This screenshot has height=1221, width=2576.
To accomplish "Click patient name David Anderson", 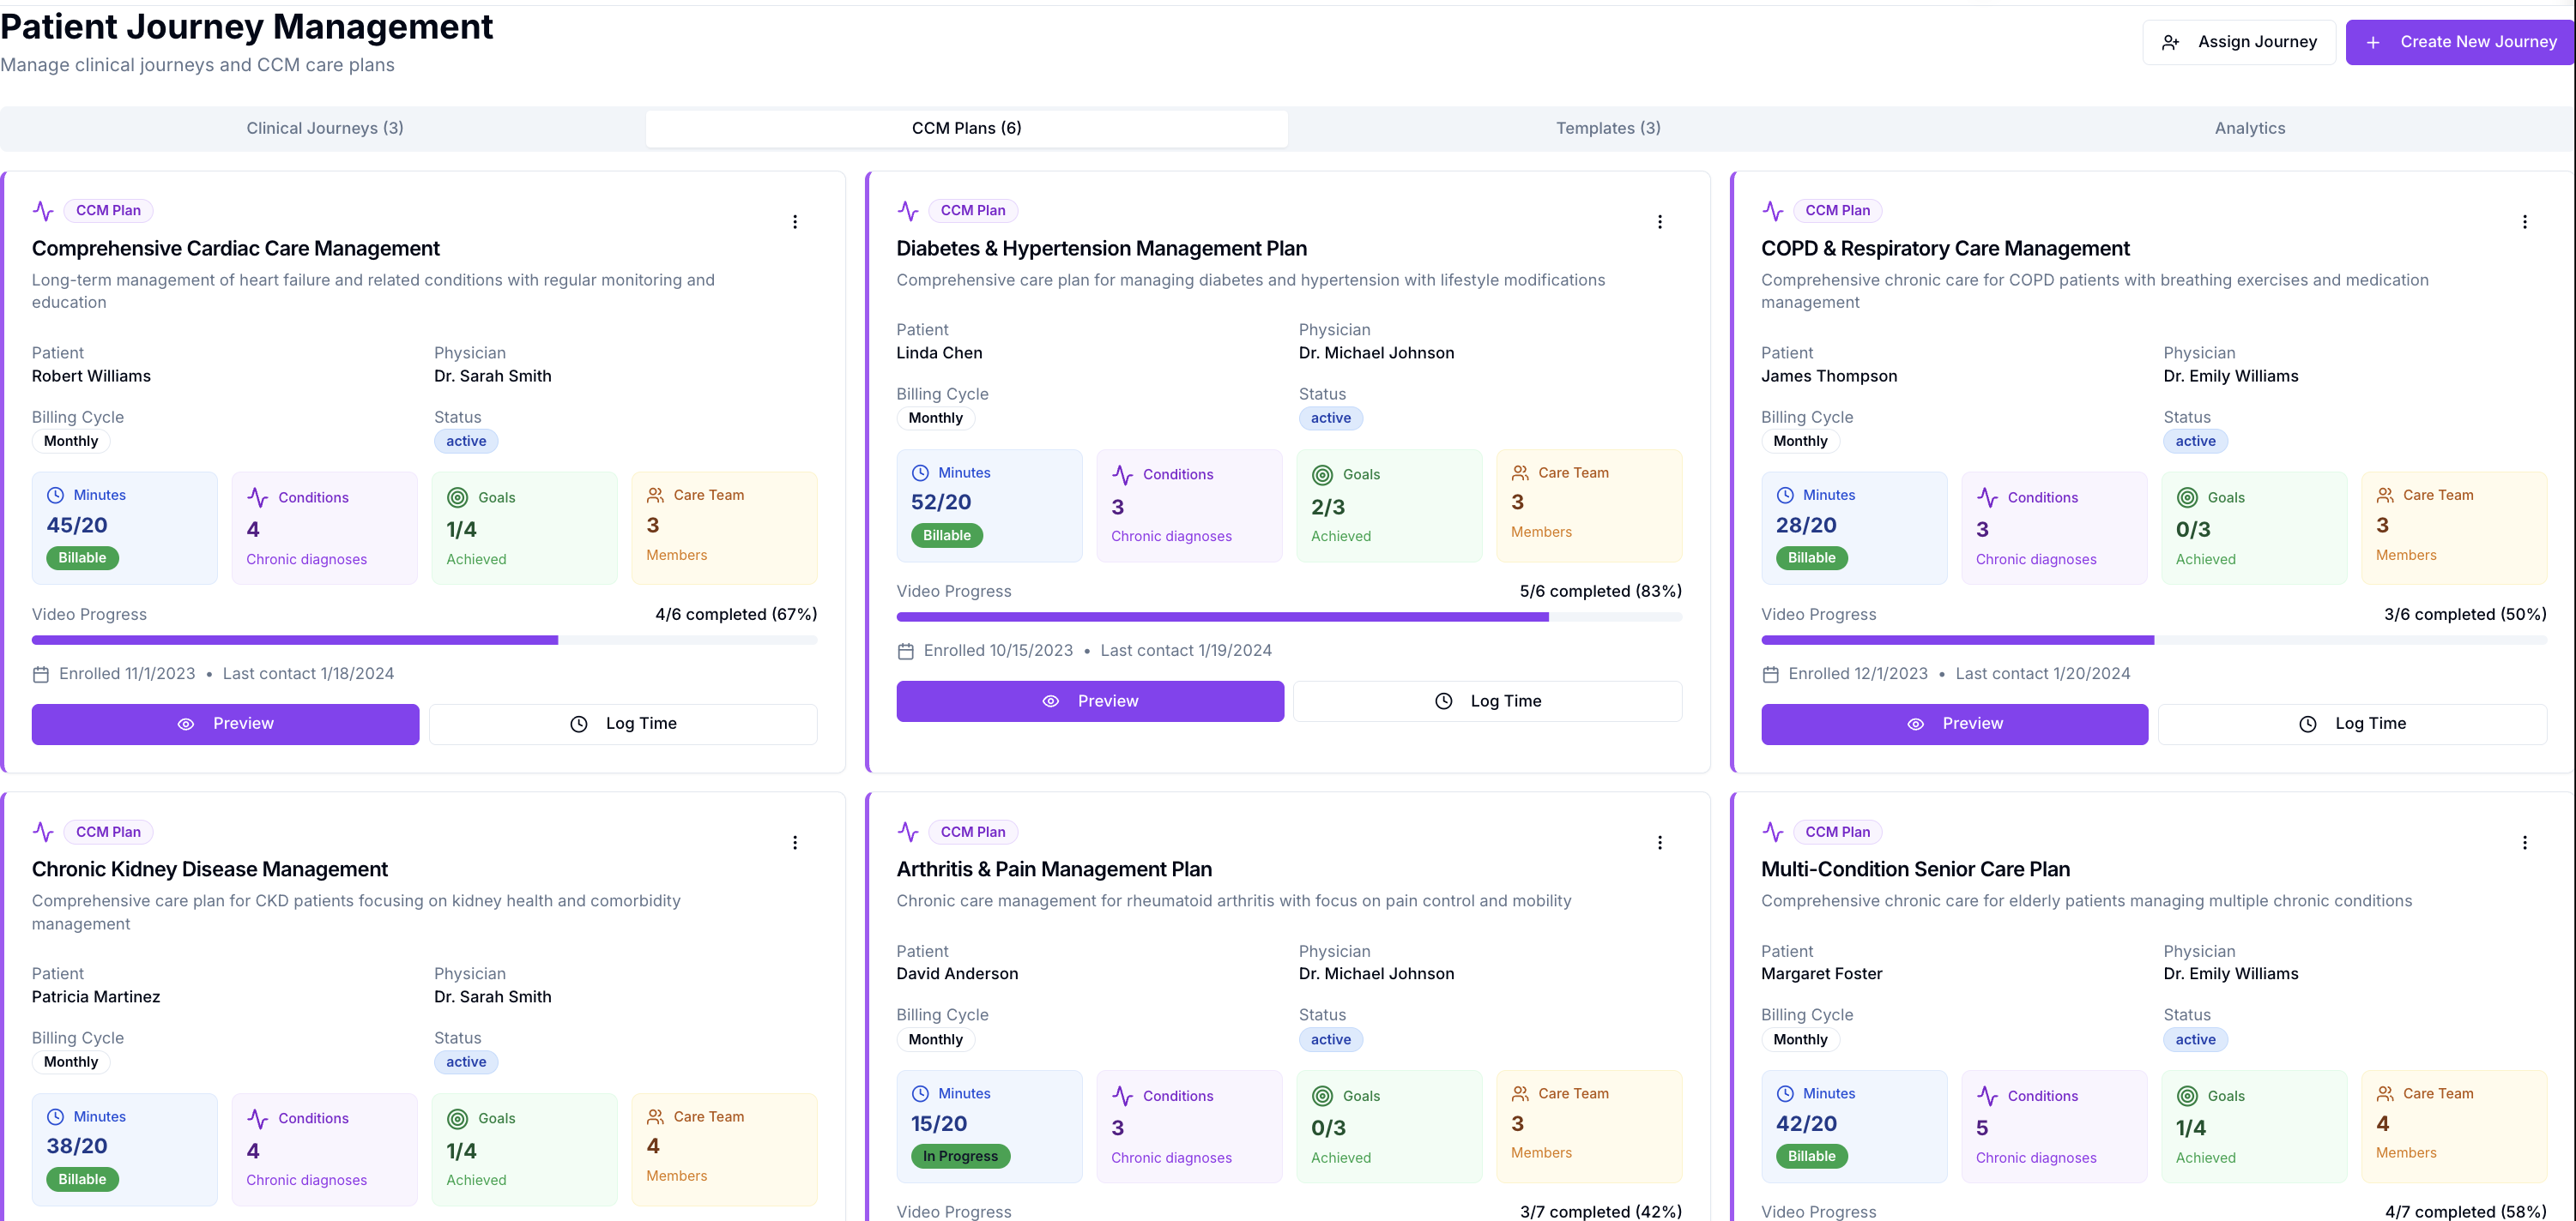I will pyautogui.click(x=957, y=974).
